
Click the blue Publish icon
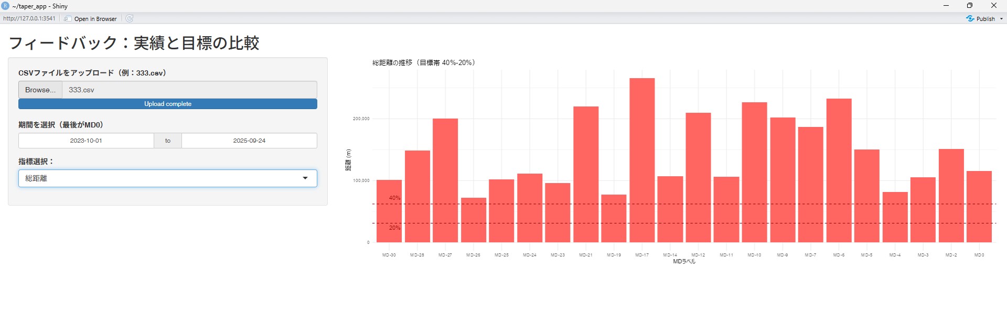click(970, 19)
